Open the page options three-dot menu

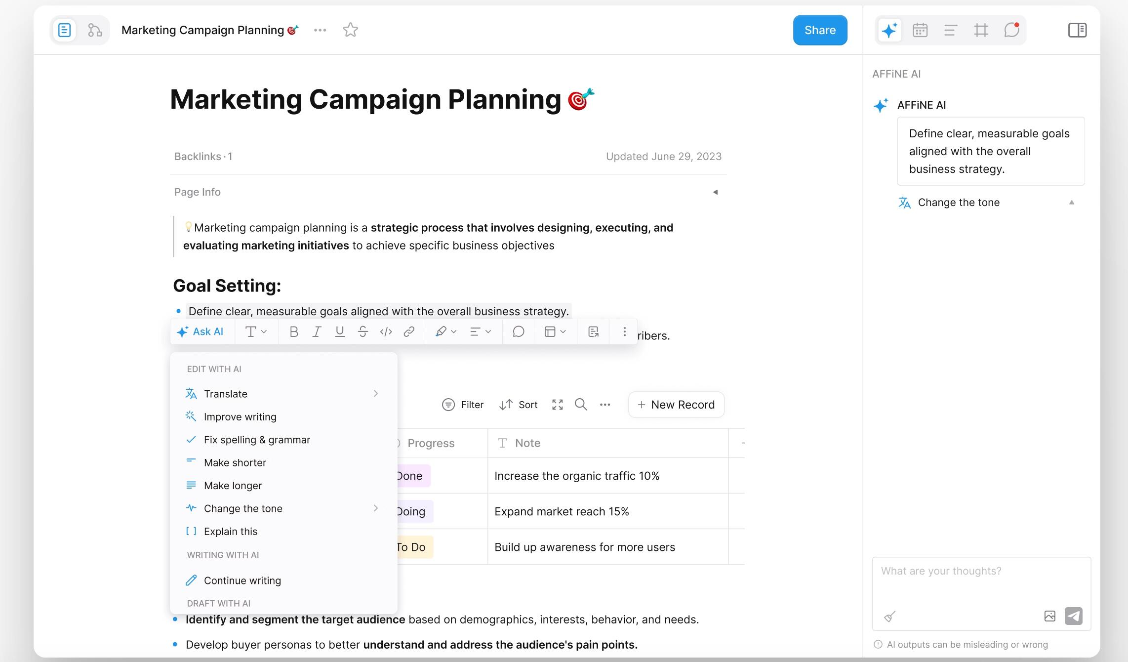320,30
